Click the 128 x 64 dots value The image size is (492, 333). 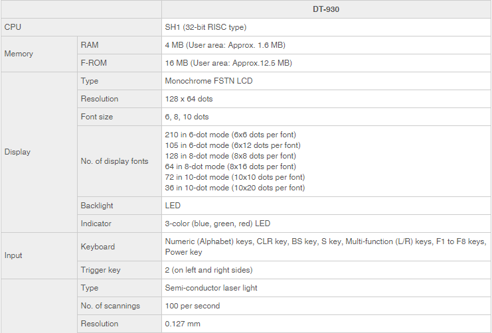click(x=189, y=99)
